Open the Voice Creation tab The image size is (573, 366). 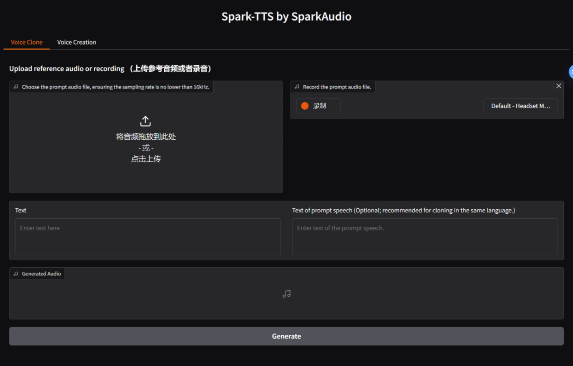point(76,42)
